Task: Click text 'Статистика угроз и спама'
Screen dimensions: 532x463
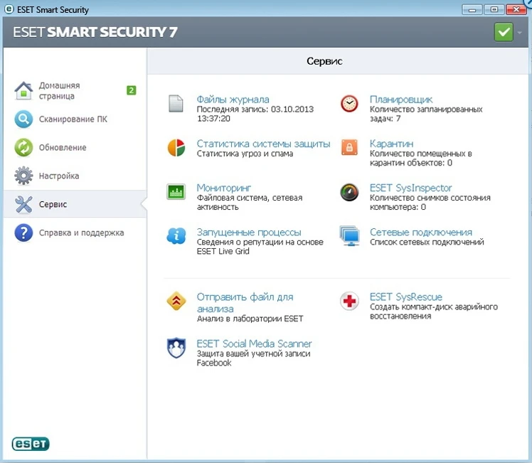Action: [x=245, y=154]
